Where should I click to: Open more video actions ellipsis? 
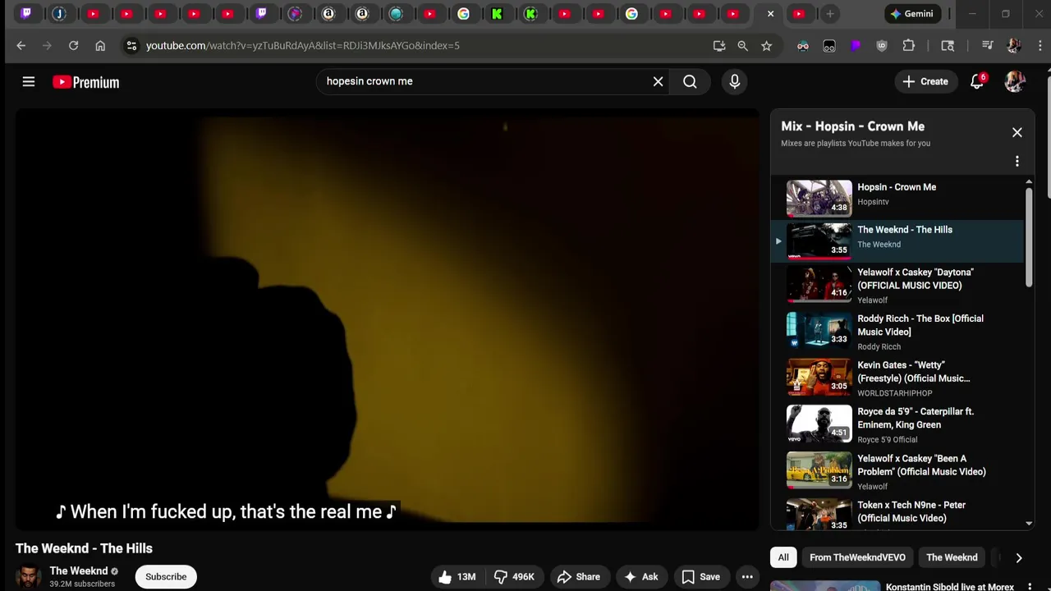coord(747,576)
